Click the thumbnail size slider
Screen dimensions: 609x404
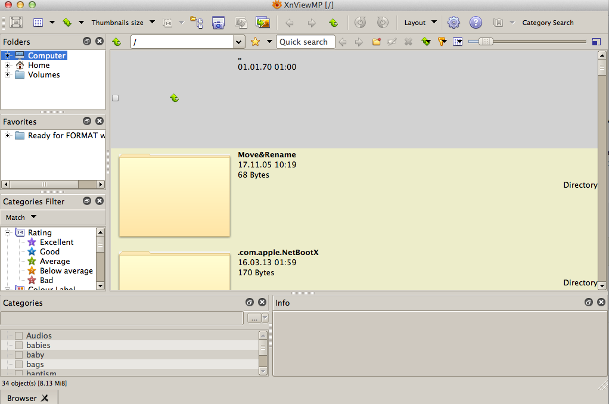486,42
